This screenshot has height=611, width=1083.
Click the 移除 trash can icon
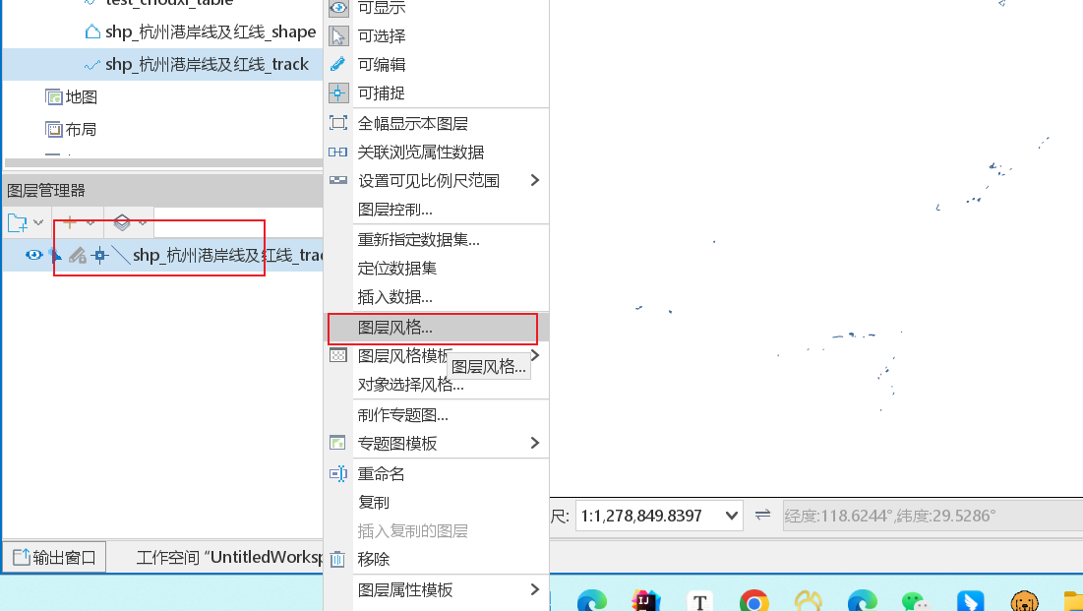point(337,559)
